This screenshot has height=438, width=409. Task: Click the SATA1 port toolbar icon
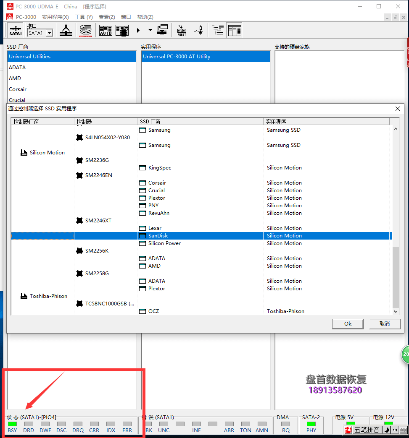(16, 31)
